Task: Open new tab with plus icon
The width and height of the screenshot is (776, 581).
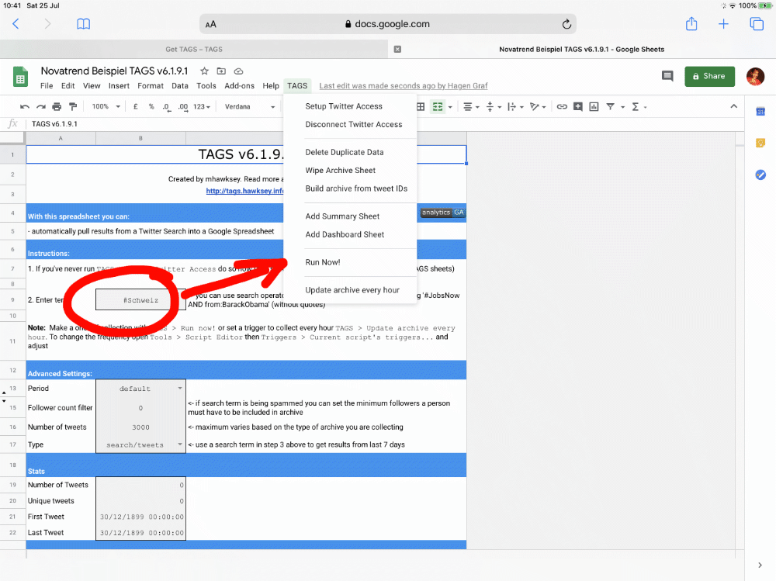Action: point(723,24)
